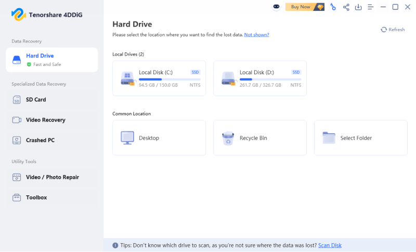Viewport: 416px width, 252px height.
Task: Click the SSD badge on Local Disk (D:)
Action: (296, 72)
